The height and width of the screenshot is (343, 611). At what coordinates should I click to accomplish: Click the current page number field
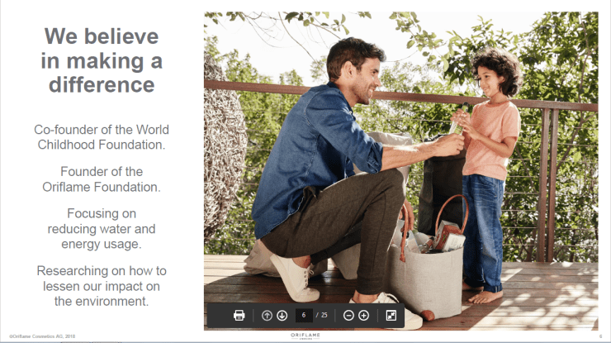pos(304,315)
